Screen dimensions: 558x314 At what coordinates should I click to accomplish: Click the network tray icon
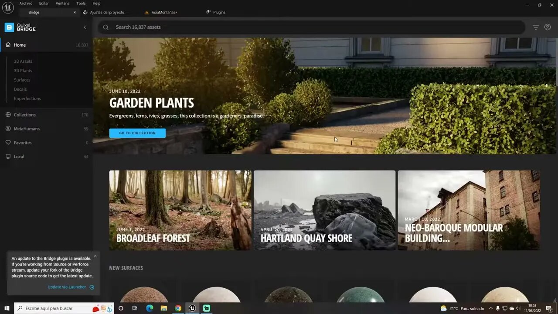point(504,308)
